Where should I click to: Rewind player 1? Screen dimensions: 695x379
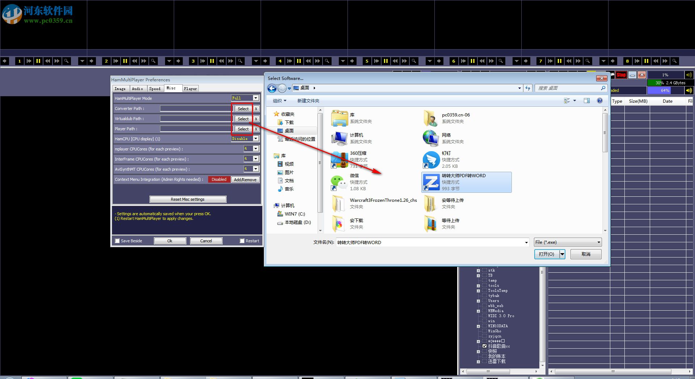click(48, 61)
